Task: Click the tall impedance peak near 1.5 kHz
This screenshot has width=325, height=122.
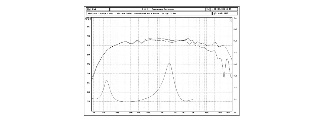Action: [169, 63]
